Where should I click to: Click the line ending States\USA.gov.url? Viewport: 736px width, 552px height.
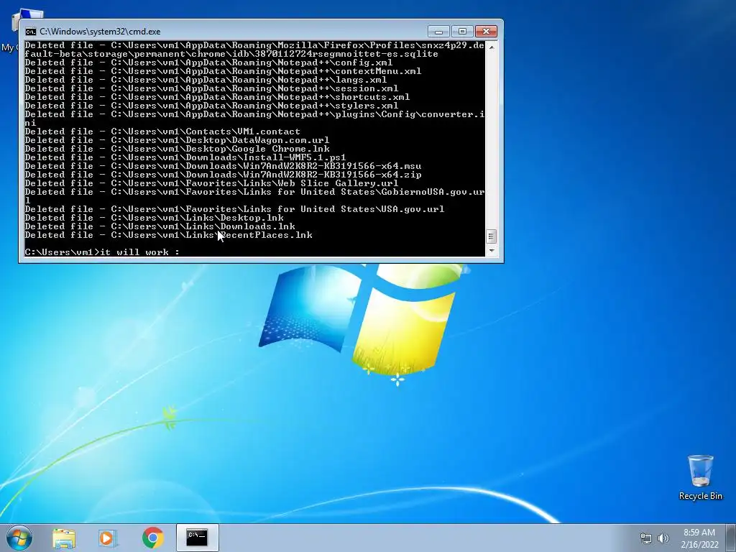click(x=235, y=209)
